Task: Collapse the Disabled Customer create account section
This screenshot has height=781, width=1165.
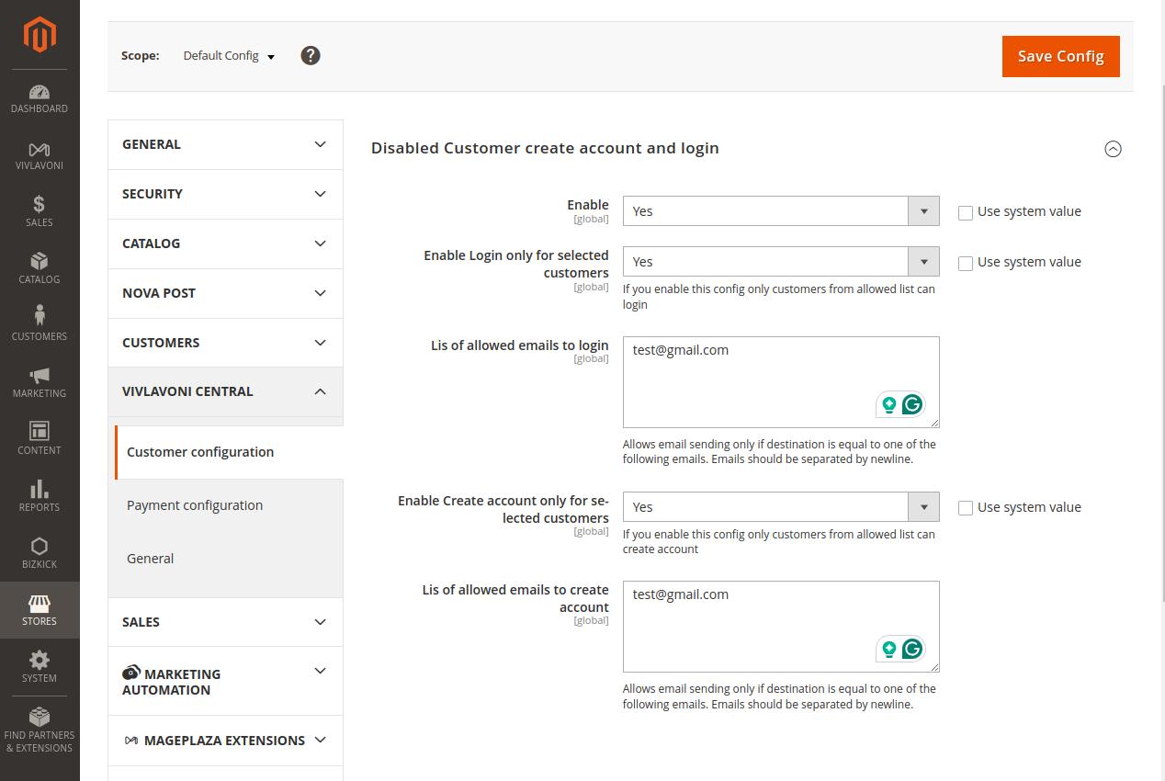Action: 1113,149
